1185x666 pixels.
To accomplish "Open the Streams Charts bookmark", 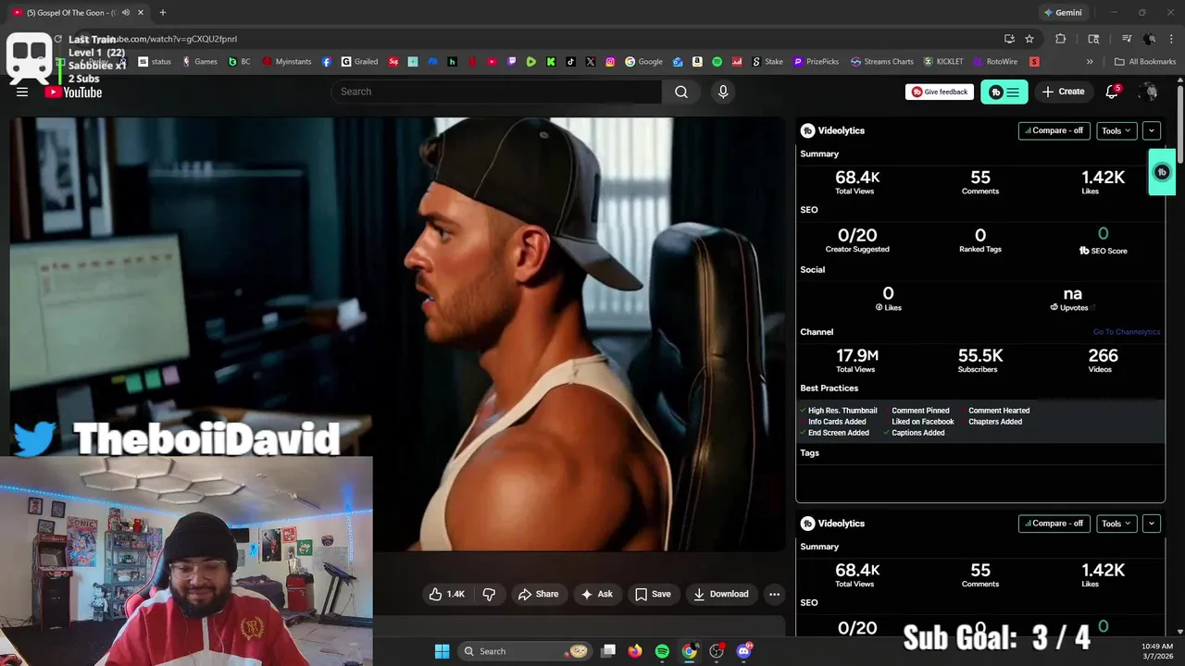I will (x=881, y=62).
